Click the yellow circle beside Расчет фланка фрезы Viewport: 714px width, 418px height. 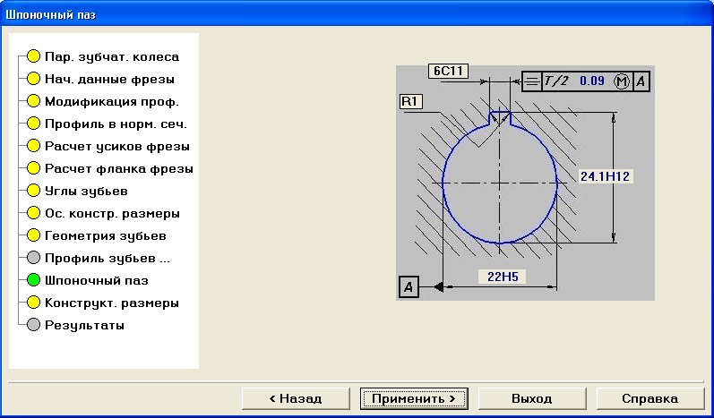pos(33,168)
